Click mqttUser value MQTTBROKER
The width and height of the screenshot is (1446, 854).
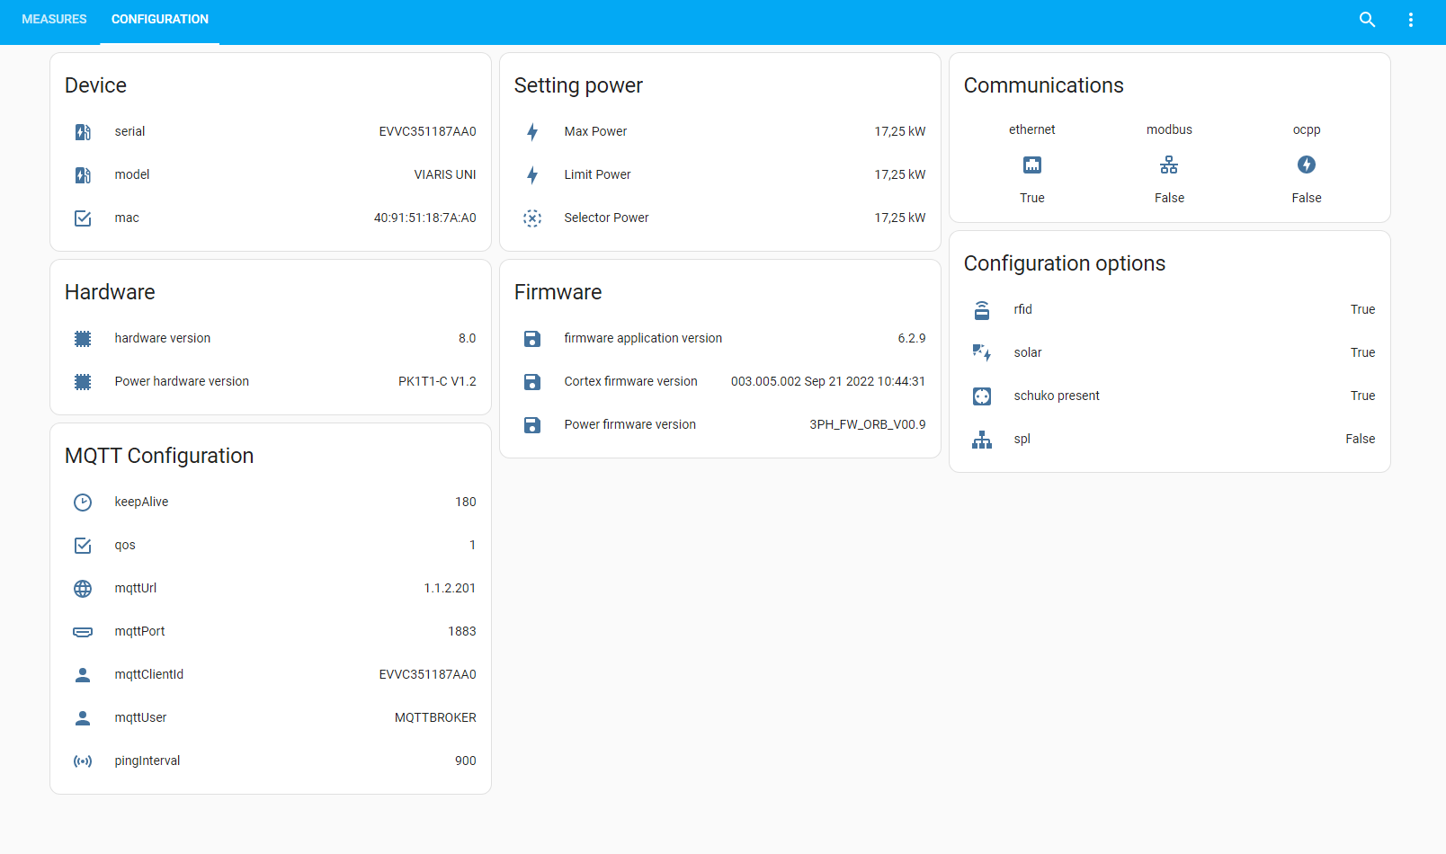(435, 717)
